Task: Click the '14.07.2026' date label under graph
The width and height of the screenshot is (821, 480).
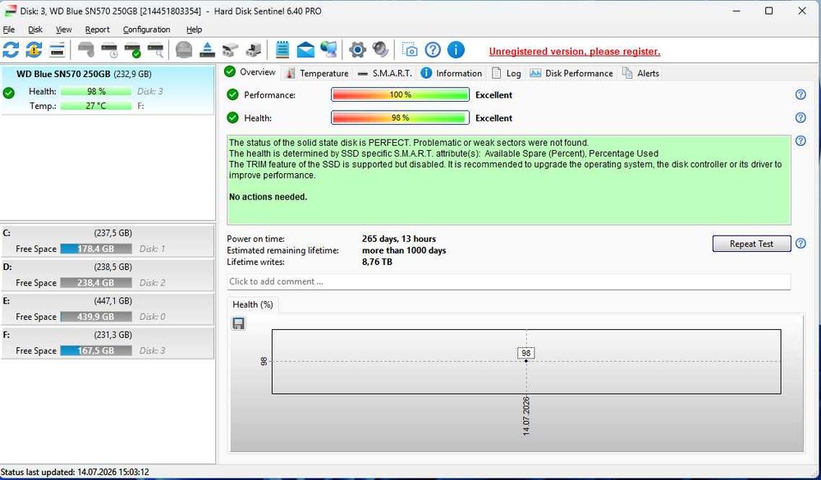Action: pyautogui.click(x=526, y=416)
